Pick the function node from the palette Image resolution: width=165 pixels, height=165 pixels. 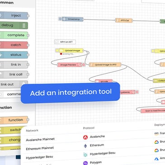point(14,120)
